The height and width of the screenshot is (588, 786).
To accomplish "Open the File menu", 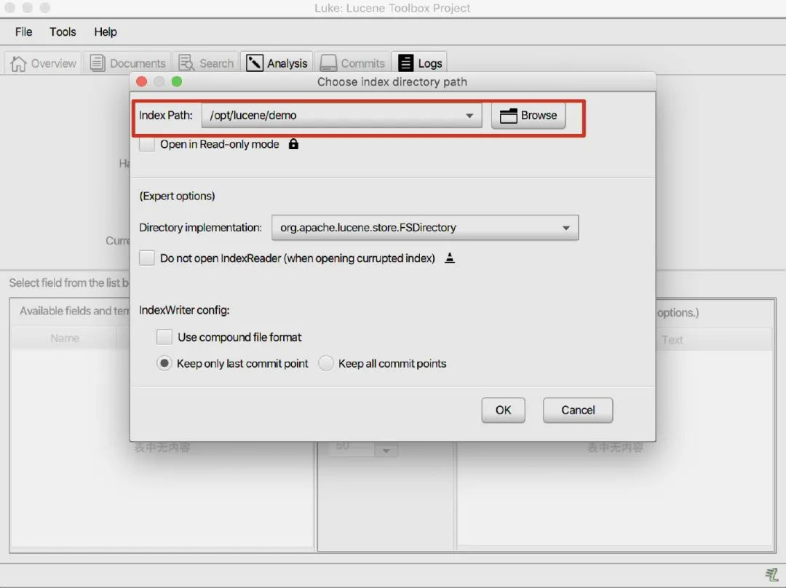I will pos(23,32).
